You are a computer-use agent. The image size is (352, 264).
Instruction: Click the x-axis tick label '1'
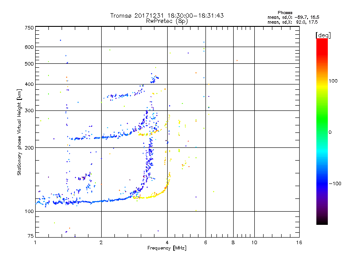[35, 242]
